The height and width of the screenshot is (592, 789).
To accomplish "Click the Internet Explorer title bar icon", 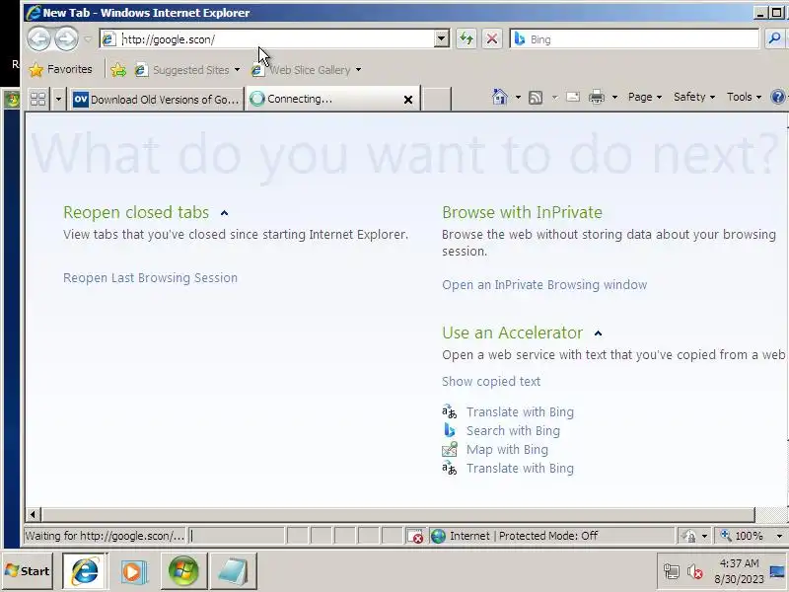I will 34,13.
